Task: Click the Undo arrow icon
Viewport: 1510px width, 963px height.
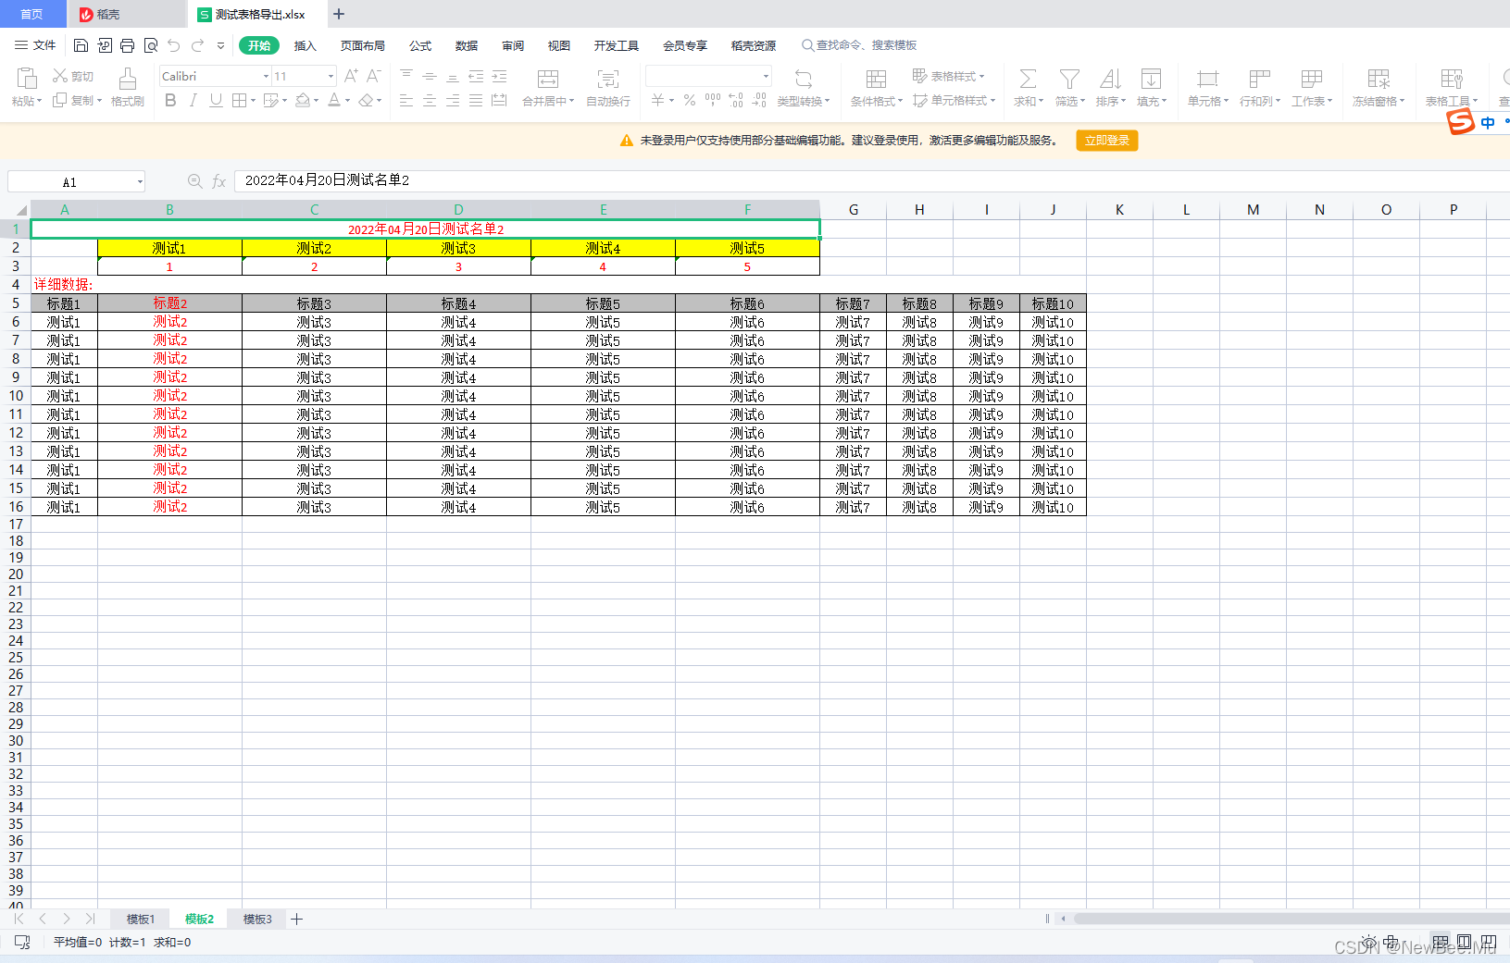Action: [x=174, y=45]
